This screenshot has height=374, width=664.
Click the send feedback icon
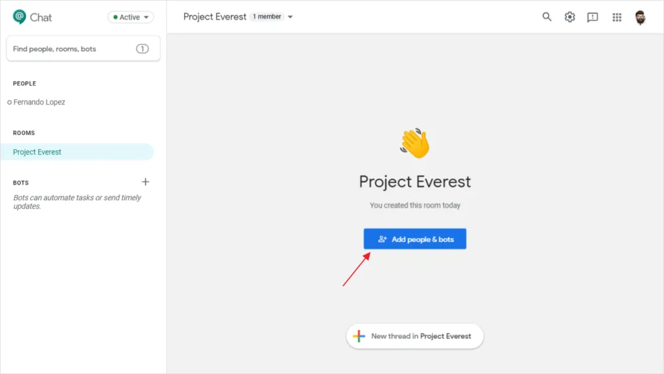tap(593, 18)
